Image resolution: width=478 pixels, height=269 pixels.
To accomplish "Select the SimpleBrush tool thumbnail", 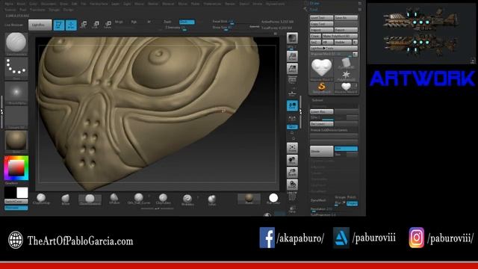I will 322,88.
